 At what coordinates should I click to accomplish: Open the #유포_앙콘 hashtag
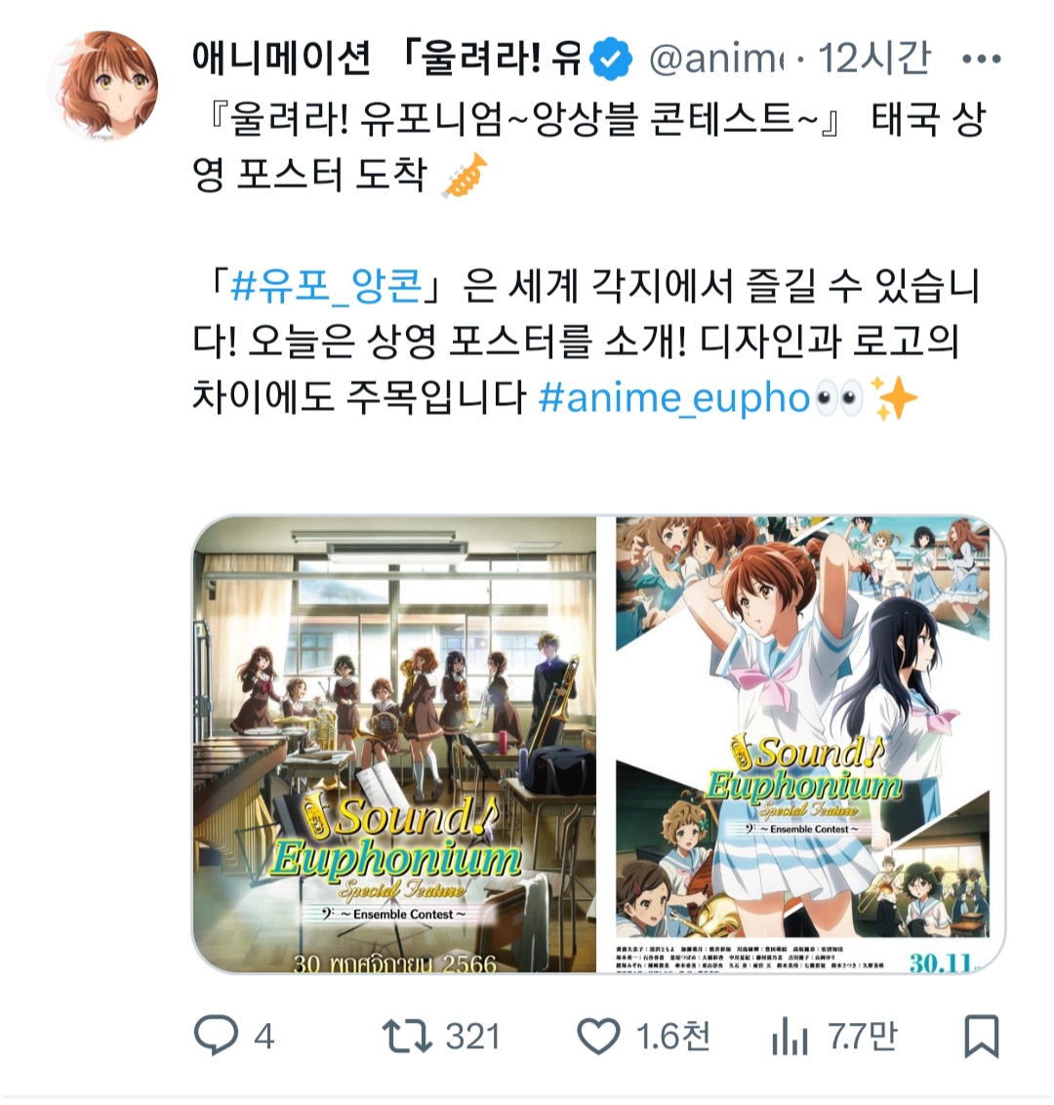click(327, 286)
